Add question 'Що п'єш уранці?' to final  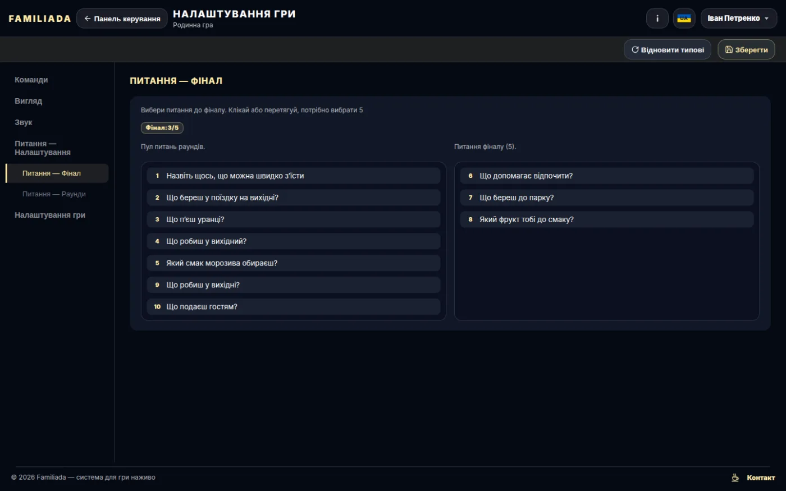coord(294,219)
